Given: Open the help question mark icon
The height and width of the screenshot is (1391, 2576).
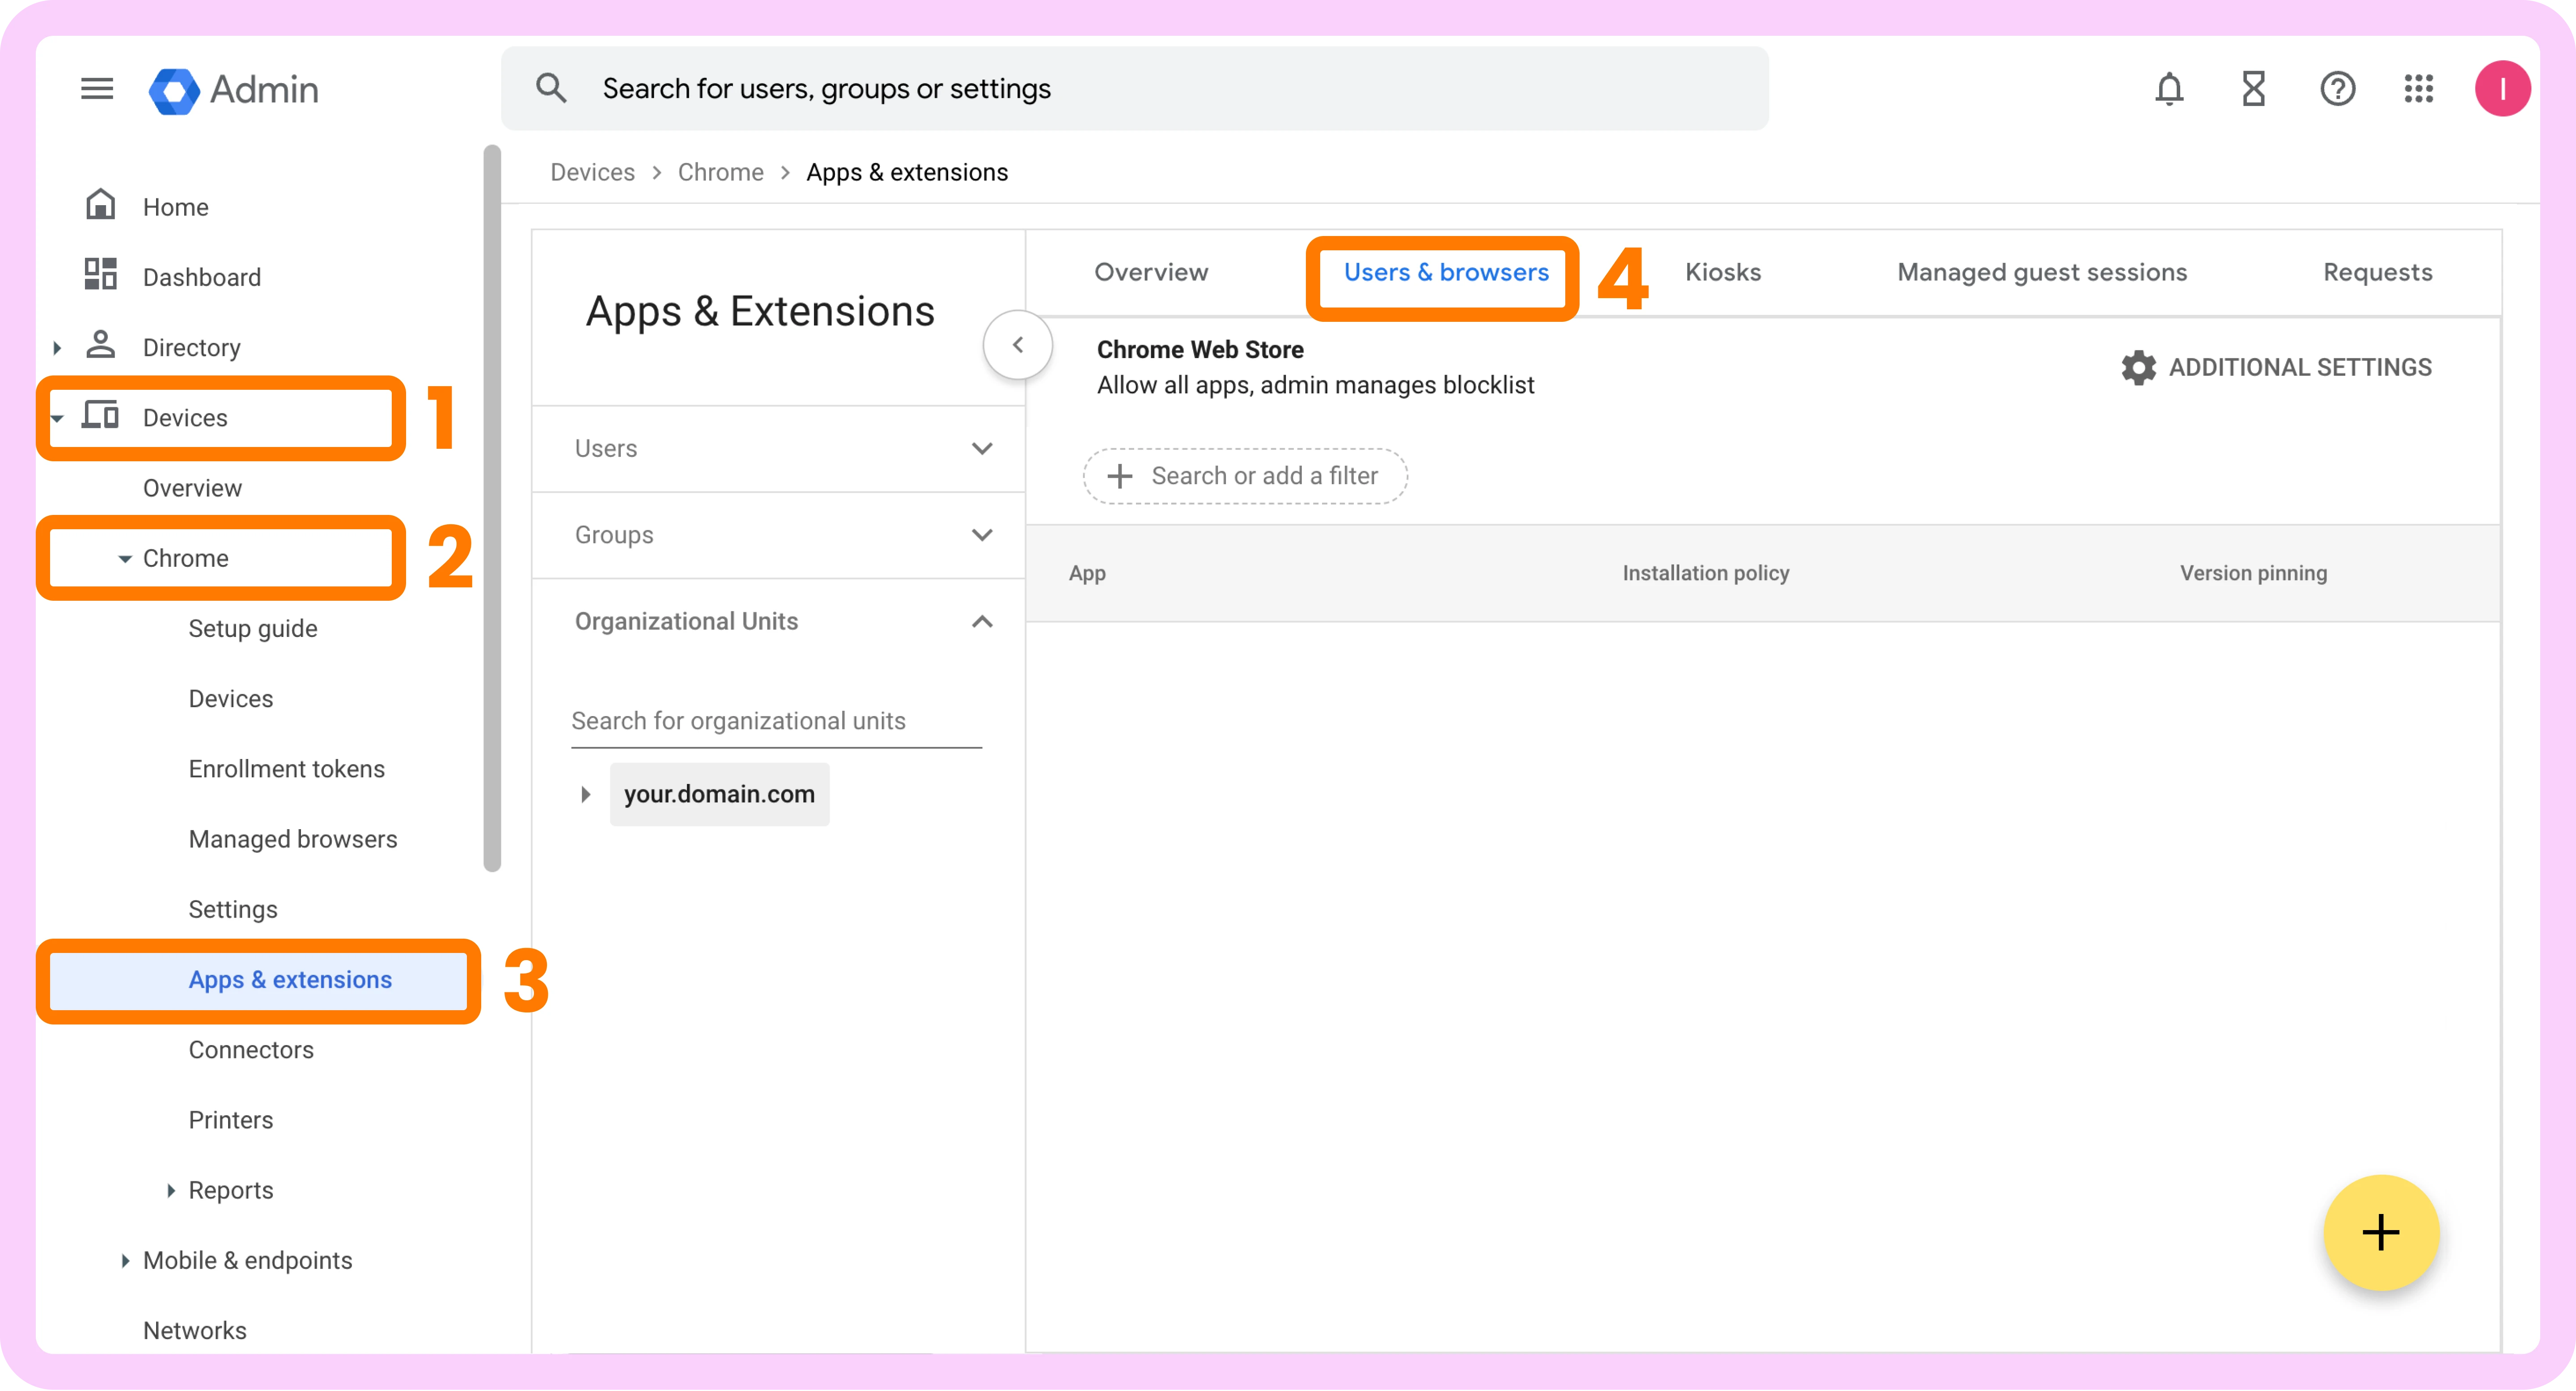Looking at the screenshot, I should (x=2337, y=89).
